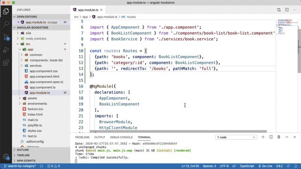Switch to the DEBUG CONSOLE tab

click(121, 137)
